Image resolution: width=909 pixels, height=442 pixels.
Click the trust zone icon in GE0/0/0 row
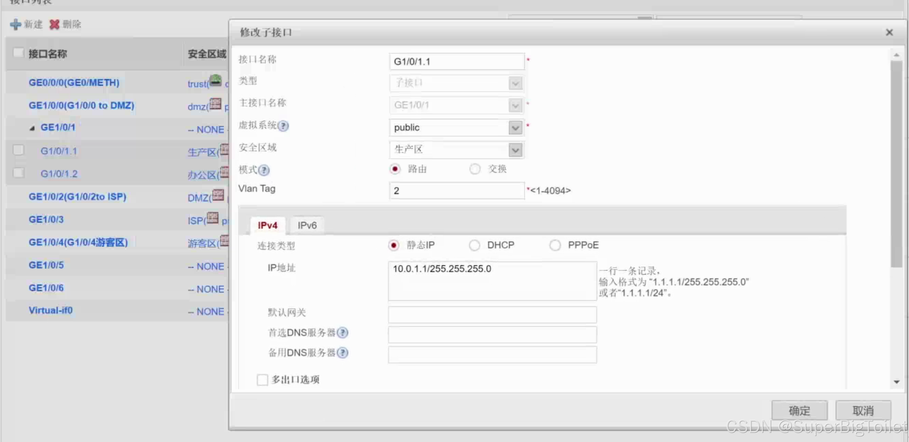(x=215, y=81)
